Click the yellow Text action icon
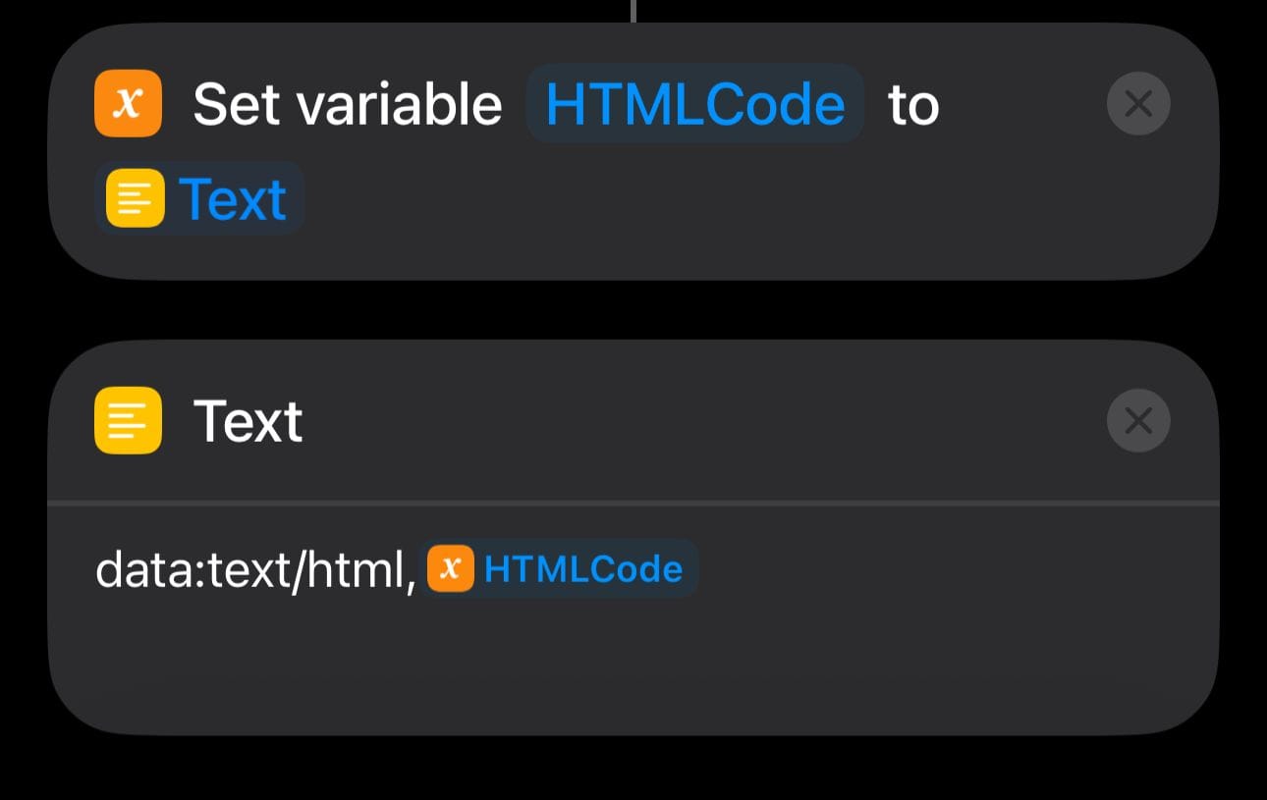Image resolution: width=1267 pixels, height=800 pixels. 128,420
